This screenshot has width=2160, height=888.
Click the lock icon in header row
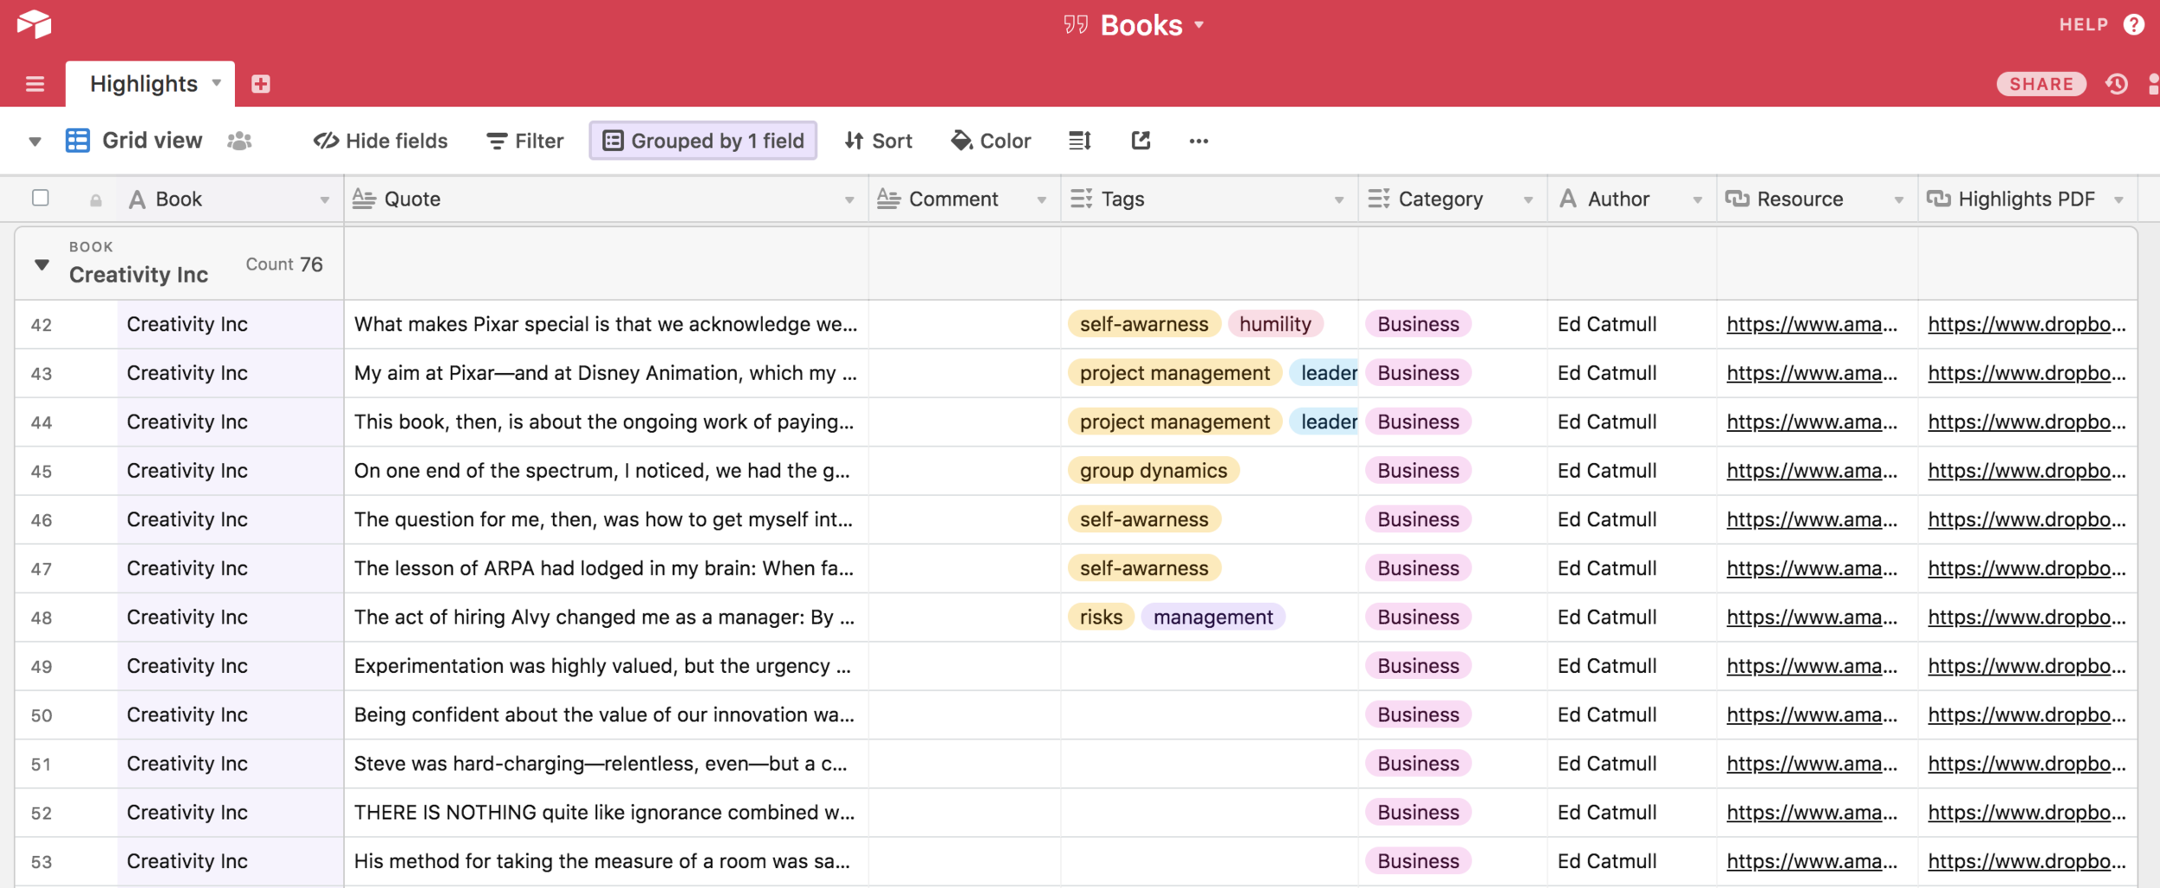96,200
